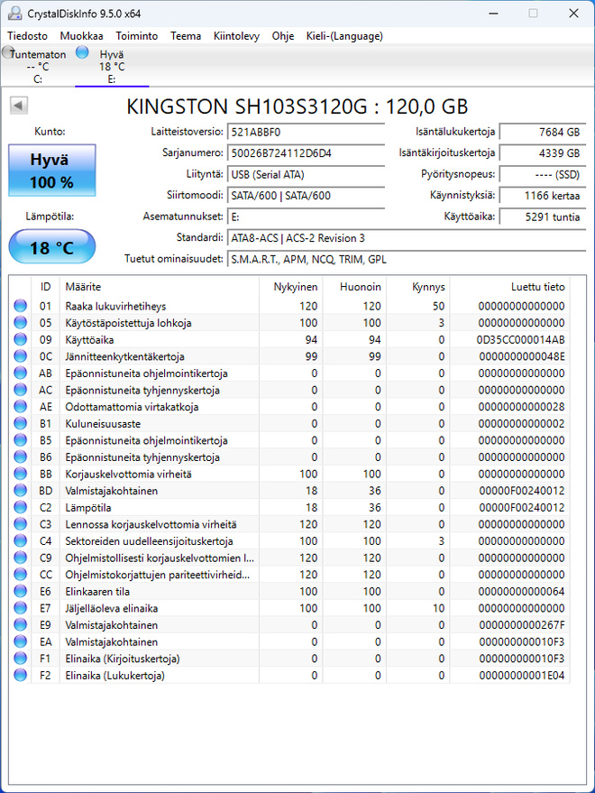Click the Hyvä 100 % health status button

click(x=52, y=171)
